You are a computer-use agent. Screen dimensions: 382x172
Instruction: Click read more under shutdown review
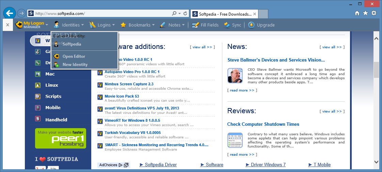click(x=242, y=154)
